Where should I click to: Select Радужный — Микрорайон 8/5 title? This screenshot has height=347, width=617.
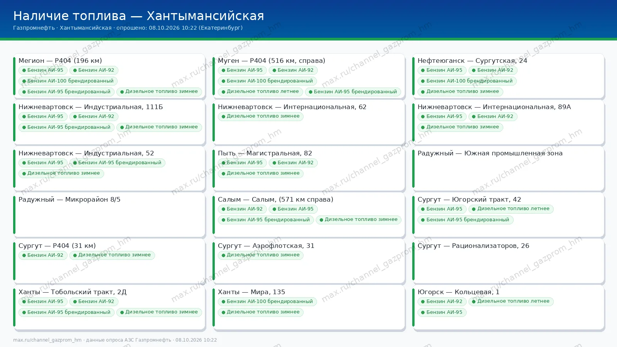pos(69,199)
